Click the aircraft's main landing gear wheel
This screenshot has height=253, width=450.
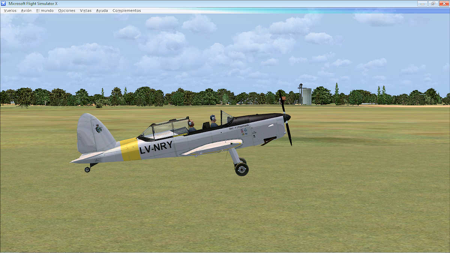[x=241, y=169]
